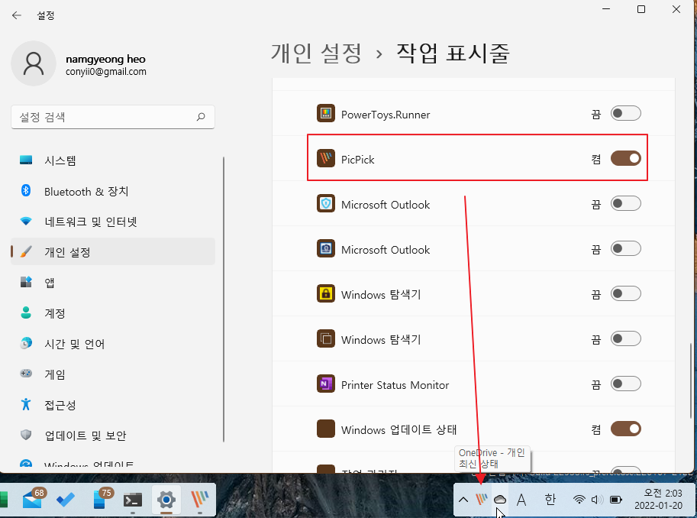Click the Printer Status Monitor label

tap(395, 385)
